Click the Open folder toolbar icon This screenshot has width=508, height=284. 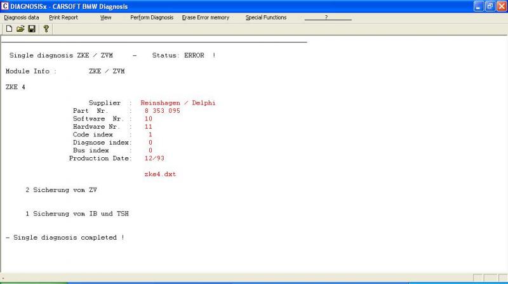[x=20, y=29]
